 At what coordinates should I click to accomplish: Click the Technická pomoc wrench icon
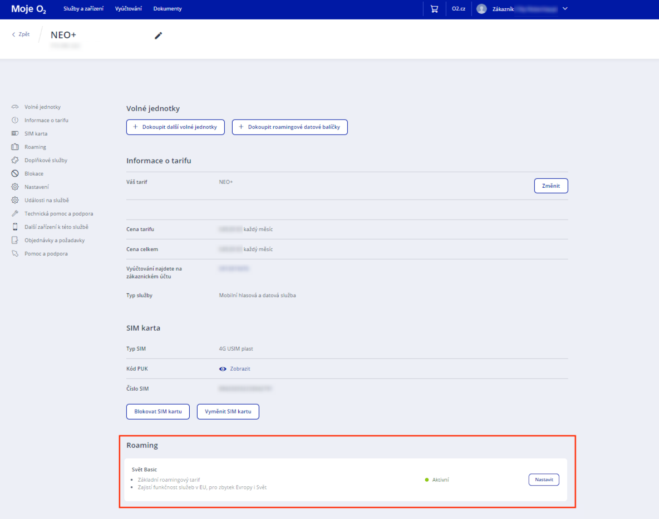15,214
